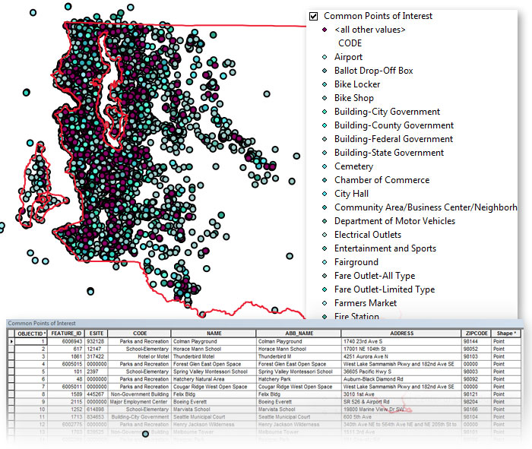Viewport: 532px width, 449px height.
Task: Select the Department of Motor Vehicles label
Action: 394,221
